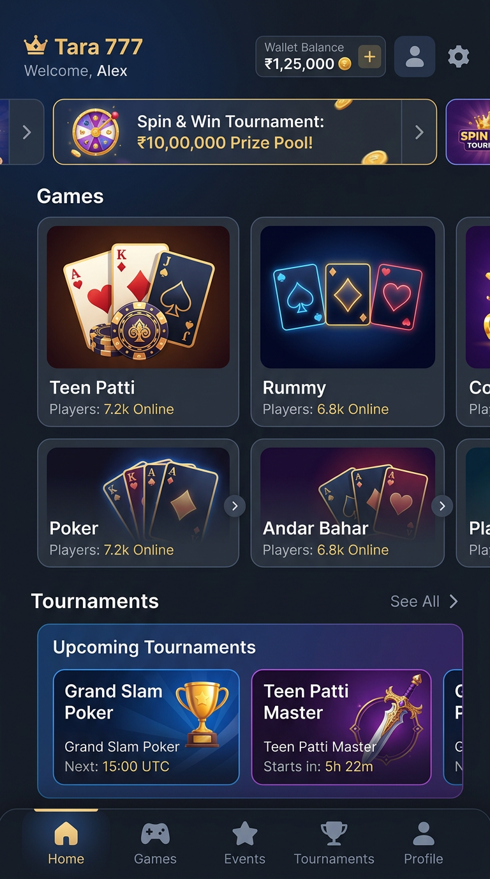Select Teen Patti Master tournament card
This screenshot has width=490, height=879.
point(342,727)
